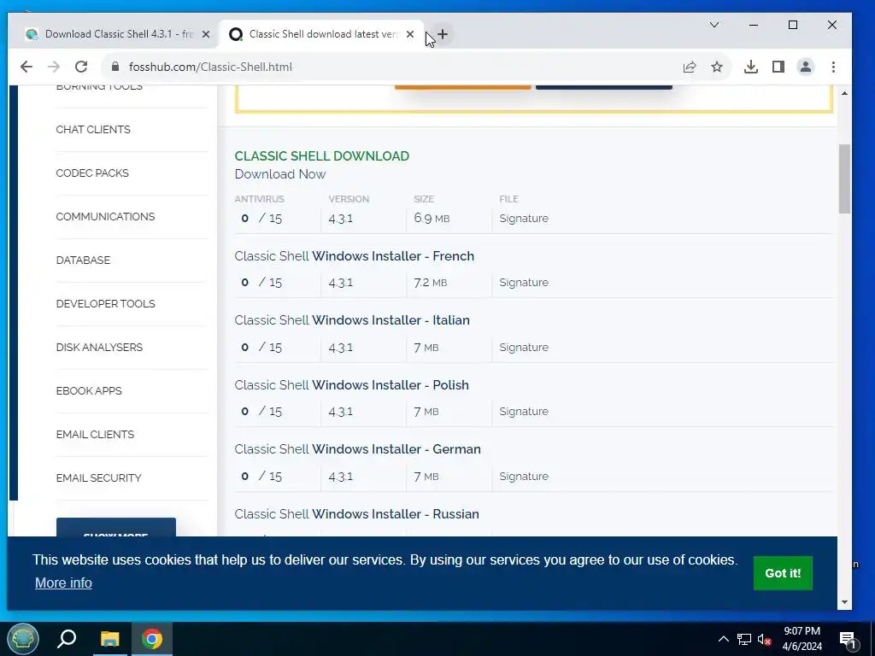Click the scrollbar down arrow

click(844, 602)
